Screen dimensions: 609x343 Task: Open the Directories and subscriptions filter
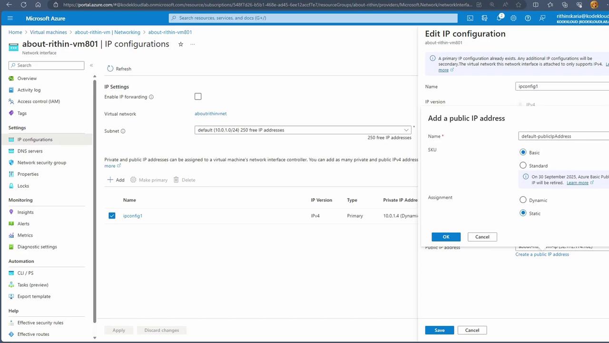click(x=484, y=18)
